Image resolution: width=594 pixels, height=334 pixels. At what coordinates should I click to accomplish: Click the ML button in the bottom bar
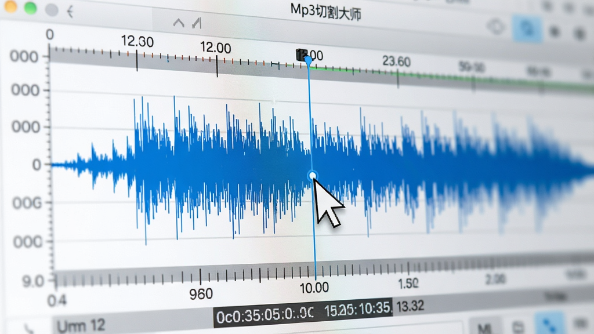[x=486, y=326]
